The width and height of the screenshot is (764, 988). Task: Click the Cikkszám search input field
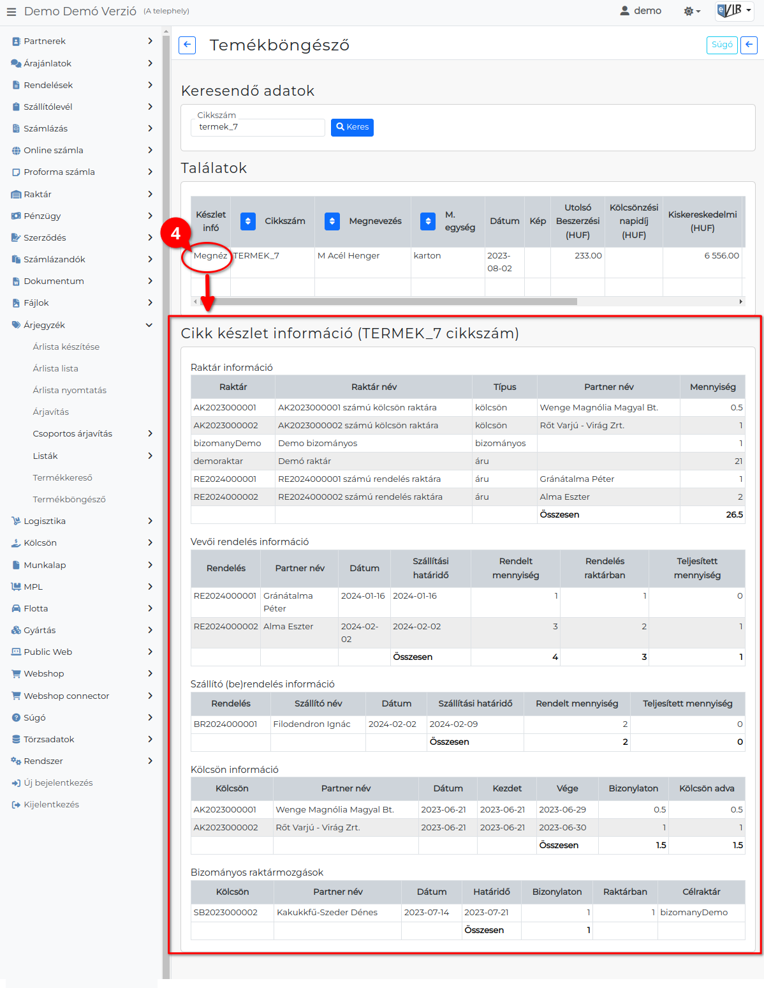tap(258, 127)
